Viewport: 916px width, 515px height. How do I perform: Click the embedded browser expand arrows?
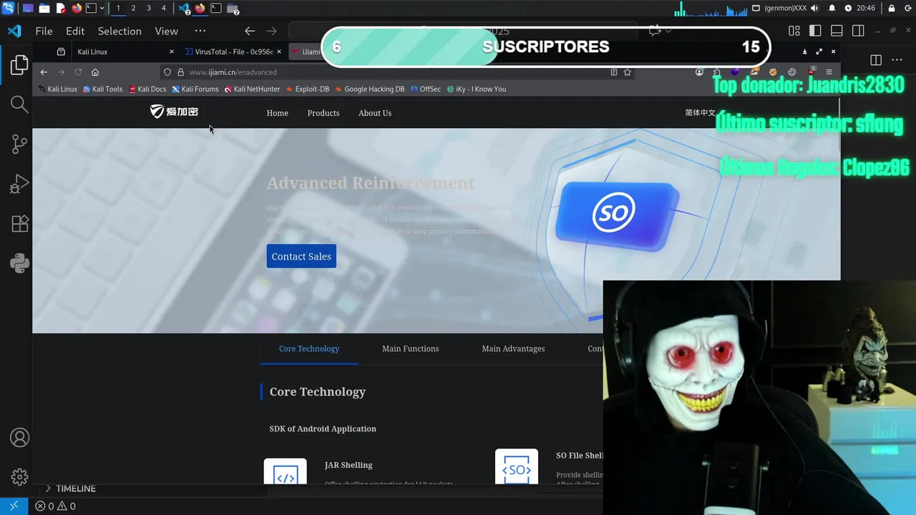819,51
